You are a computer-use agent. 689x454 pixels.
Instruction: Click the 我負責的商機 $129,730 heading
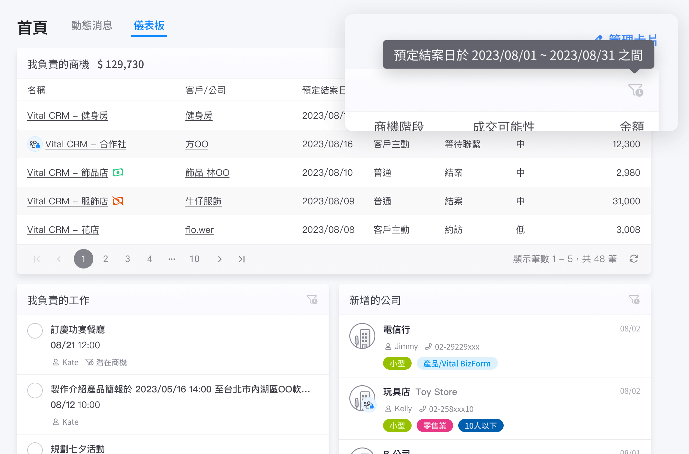[x=86, y=64]
